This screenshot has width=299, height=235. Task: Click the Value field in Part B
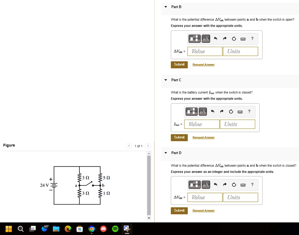[x=205, y=51]
